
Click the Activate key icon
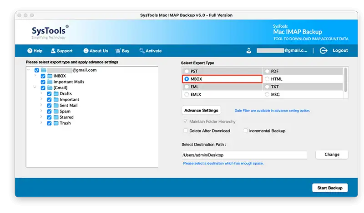click(x=142, y=50)
